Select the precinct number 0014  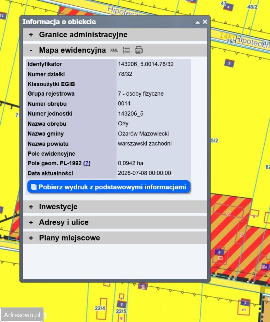pos(124,104)
